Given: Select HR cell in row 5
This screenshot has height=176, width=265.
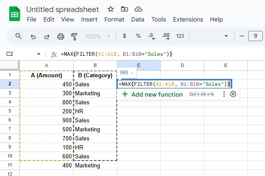Looking at the screenshot, I should [x=95, y=111].
